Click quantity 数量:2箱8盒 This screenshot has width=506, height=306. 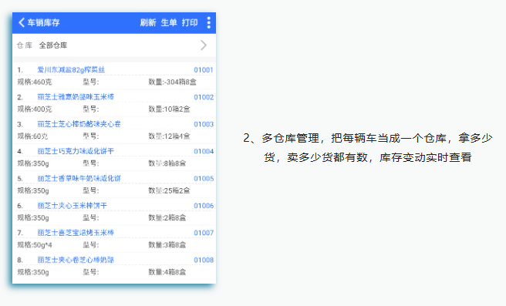pyautogui.click(x=167, y=217)
